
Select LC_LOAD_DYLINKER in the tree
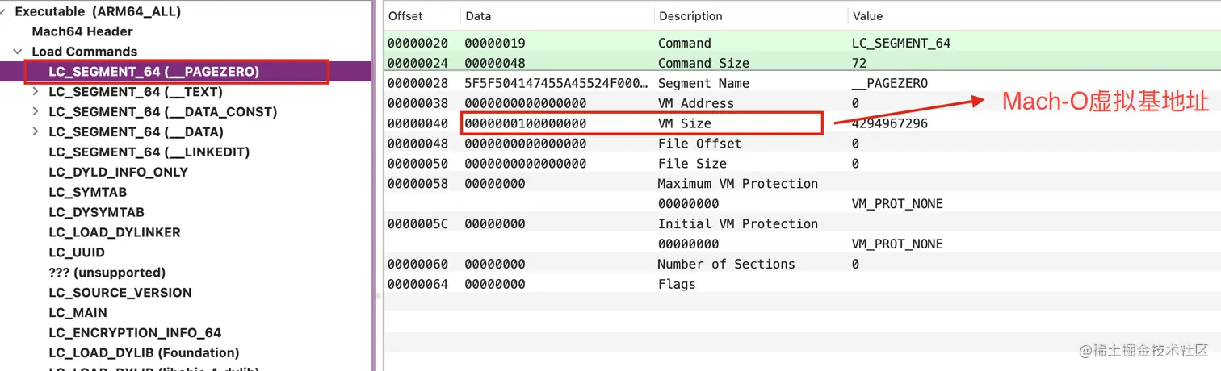(115, 232)
